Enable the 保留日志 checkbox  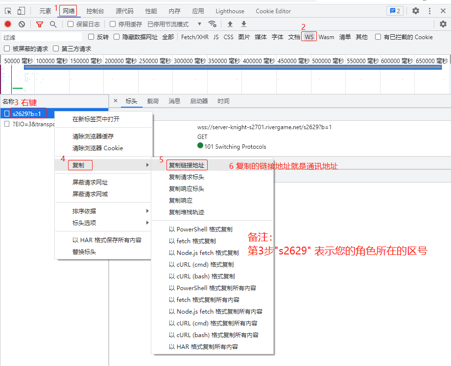click(71, 24)
